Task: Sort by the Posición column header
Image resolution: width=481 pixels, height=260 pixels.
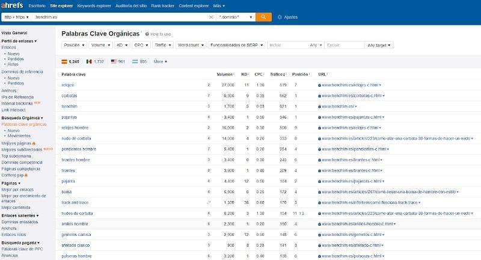Action: pyautogui.click(x=301, y=74)
